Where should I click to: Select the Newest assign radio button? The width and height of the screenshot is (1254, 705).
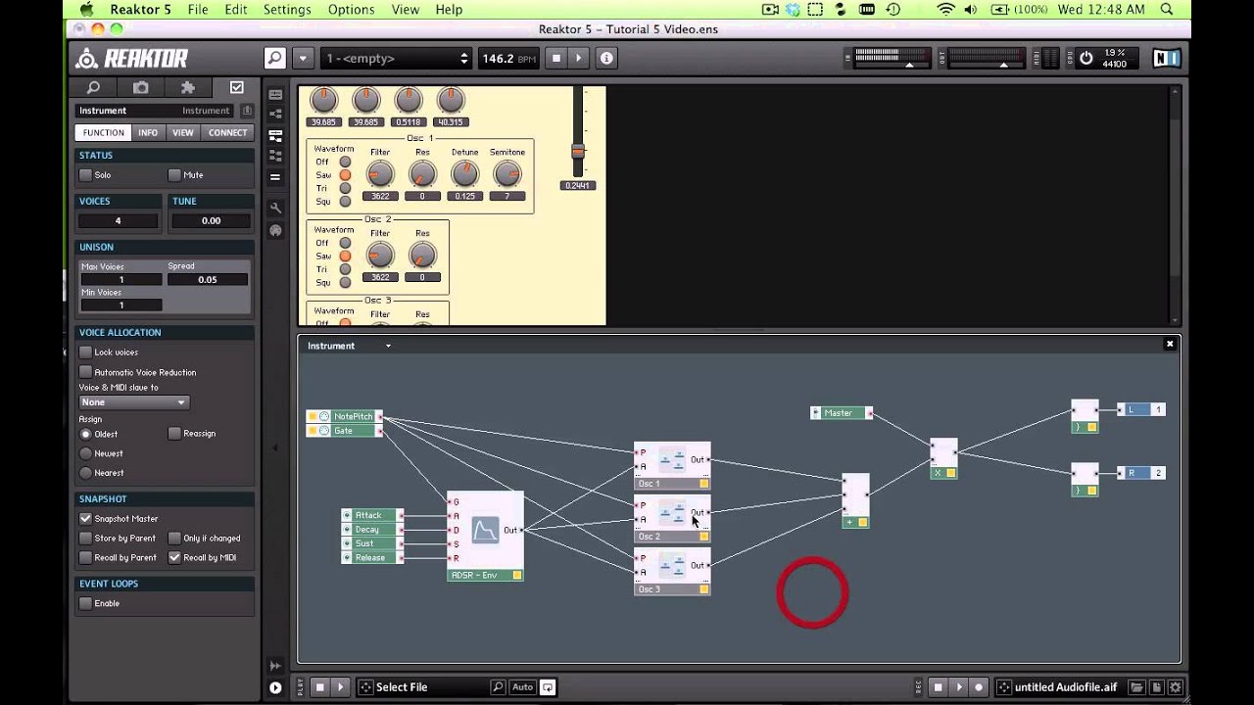(x=86, y=453)
